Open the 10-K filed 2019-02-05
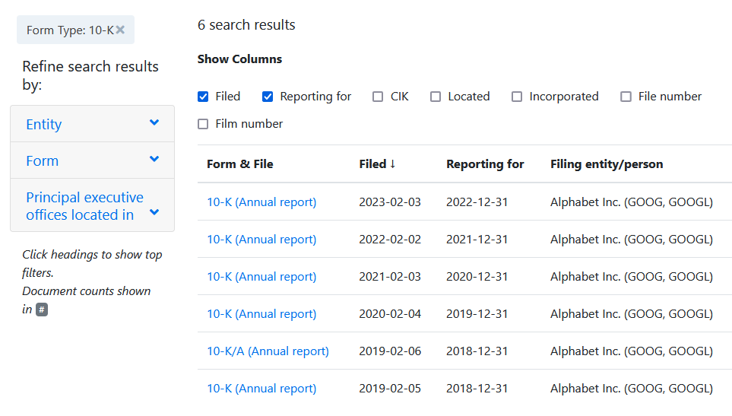 click(x=261, y=389)
